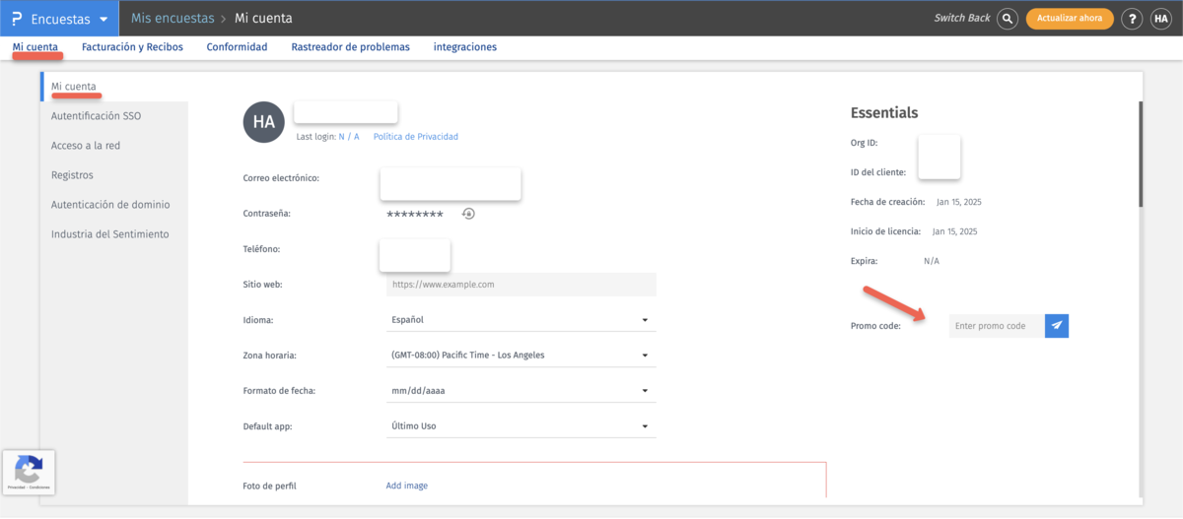Select Autentificación SSO in the sidebar

click(x=96, y=116)
